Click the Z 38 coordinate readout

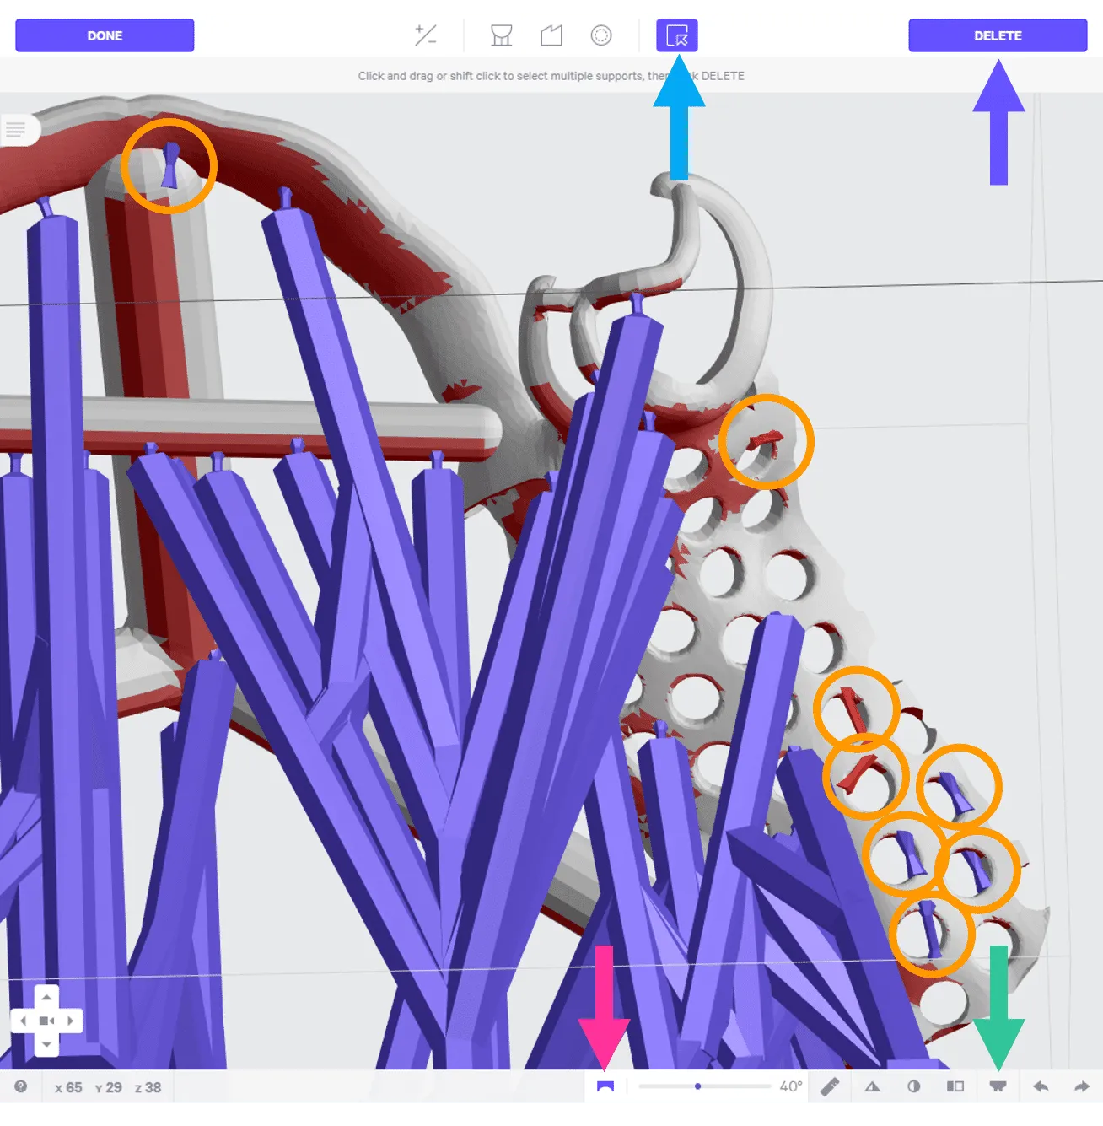[148, 1087]
